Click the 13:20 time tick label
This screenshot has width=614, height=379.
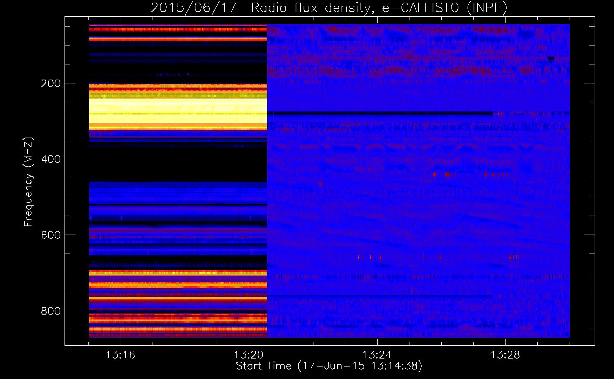click(249, 355)
